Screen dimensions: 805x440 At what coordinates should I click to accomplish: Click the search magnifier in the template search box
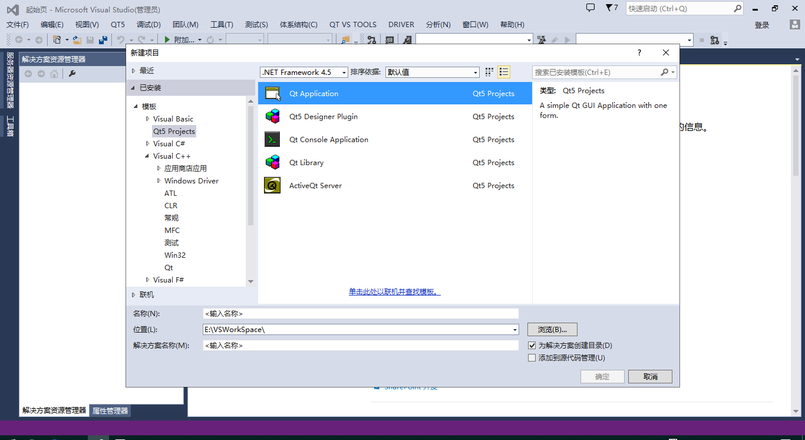[665, 71]
